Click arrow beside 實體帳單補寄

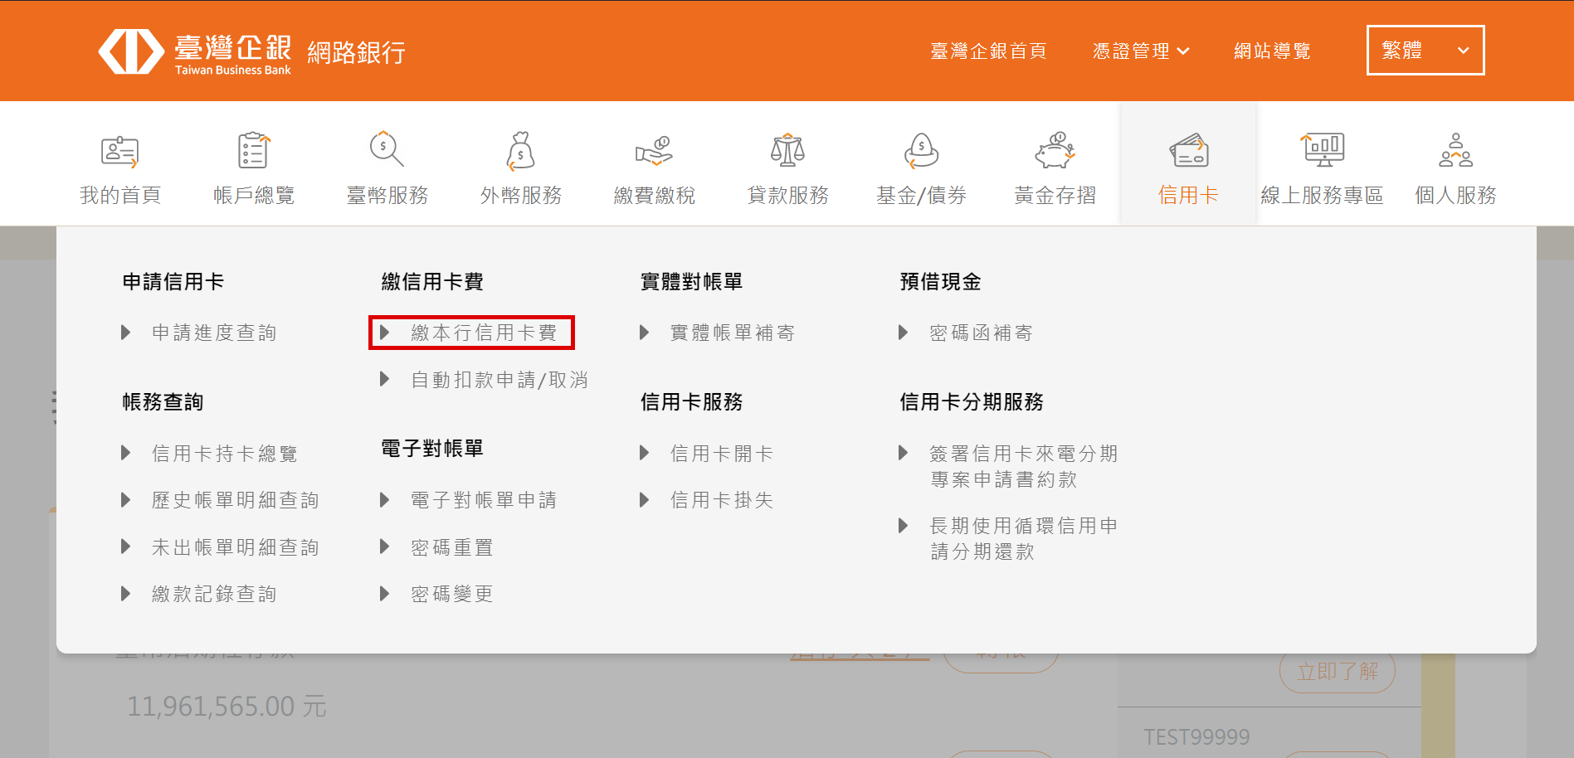pos(645,333)
